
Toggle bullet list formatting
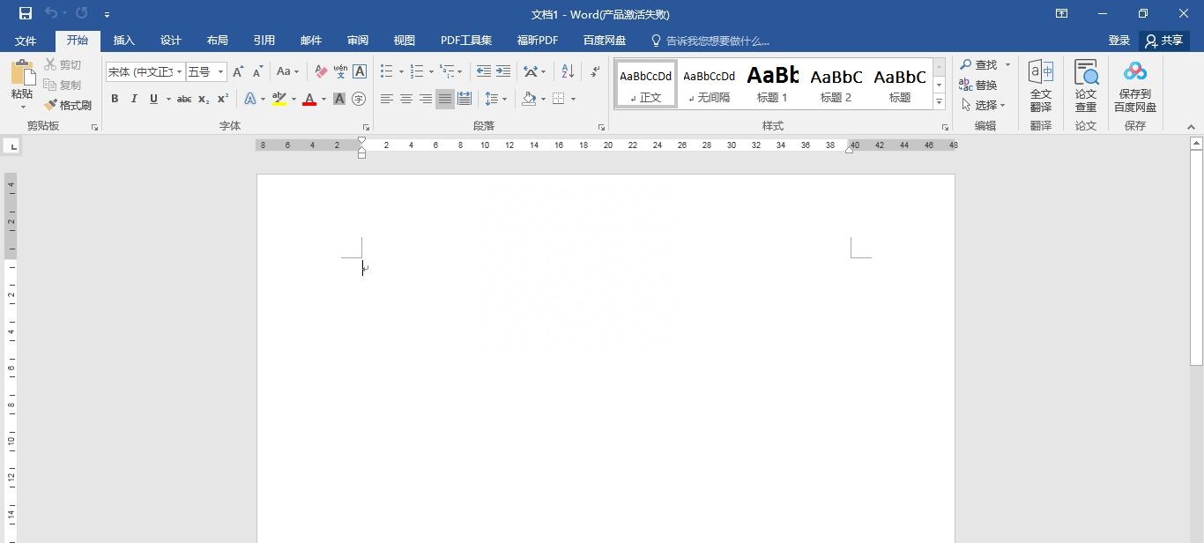[x=386, y=71]
